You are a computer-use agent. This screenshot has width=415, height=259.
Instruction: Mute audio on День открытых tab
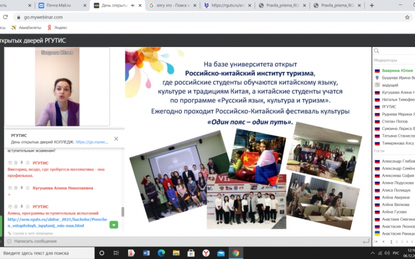pyautogui.click(x=133, y=5)
